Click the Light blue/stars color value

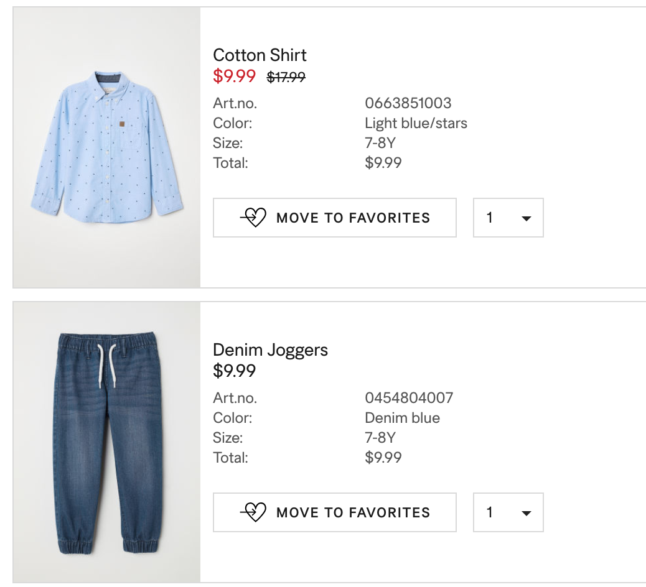click(x=416, y=123)
